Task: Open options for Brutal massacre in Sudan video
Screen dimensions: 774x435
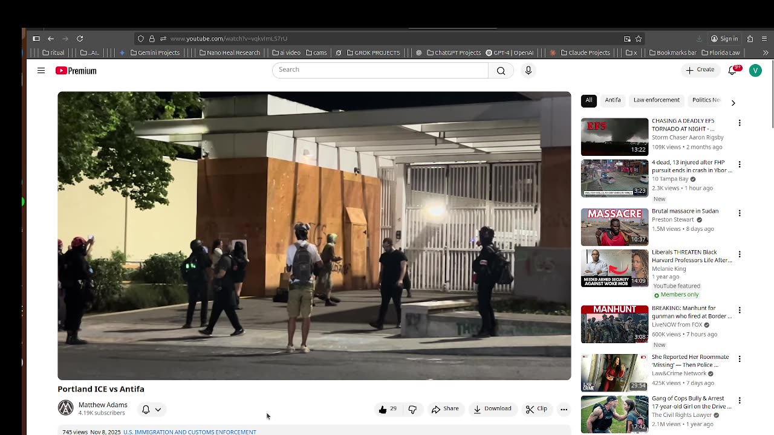Action: click(739, 213)
